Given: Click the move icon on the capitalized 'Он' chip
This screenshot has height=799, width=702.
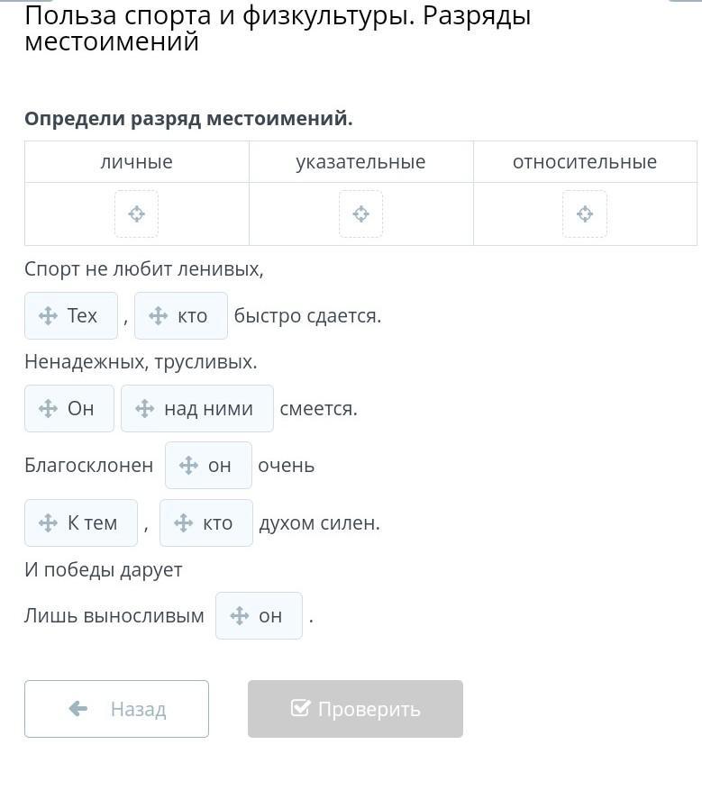Looking at the screenshot, I should tap(48, 409).
